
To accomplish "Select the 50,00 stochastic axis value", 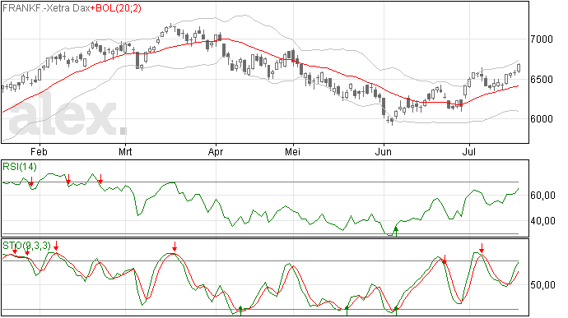I will (542, 285).
